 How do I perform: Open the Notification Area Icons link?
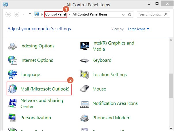tap(115, 103)
